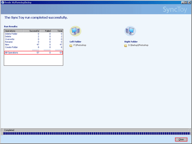Select the Delete Folder row label
Screen dimensions: 192x144
[x=11, y=34]
